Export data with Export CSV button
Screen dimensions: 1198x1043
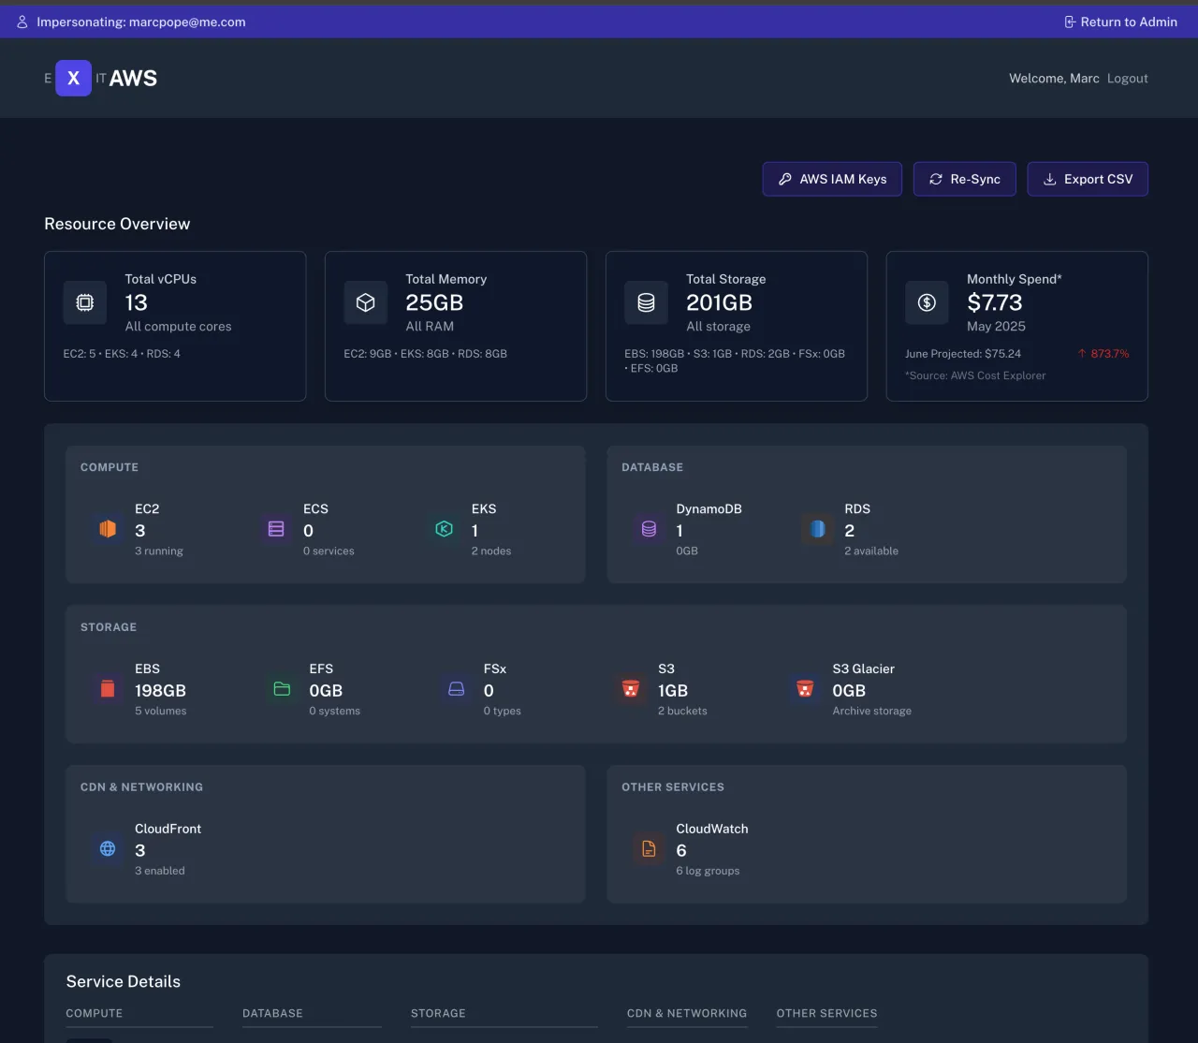point(1088,179)
